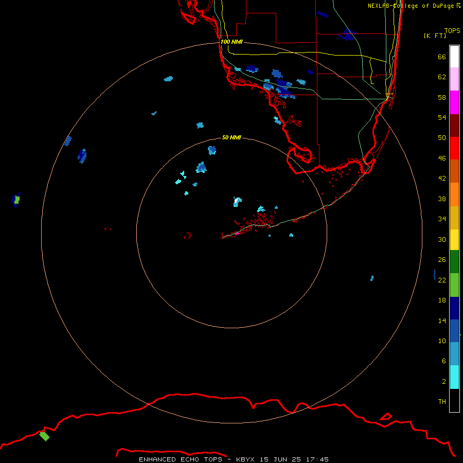
Task: Click the 34 scale label
Action: [442, 219]
